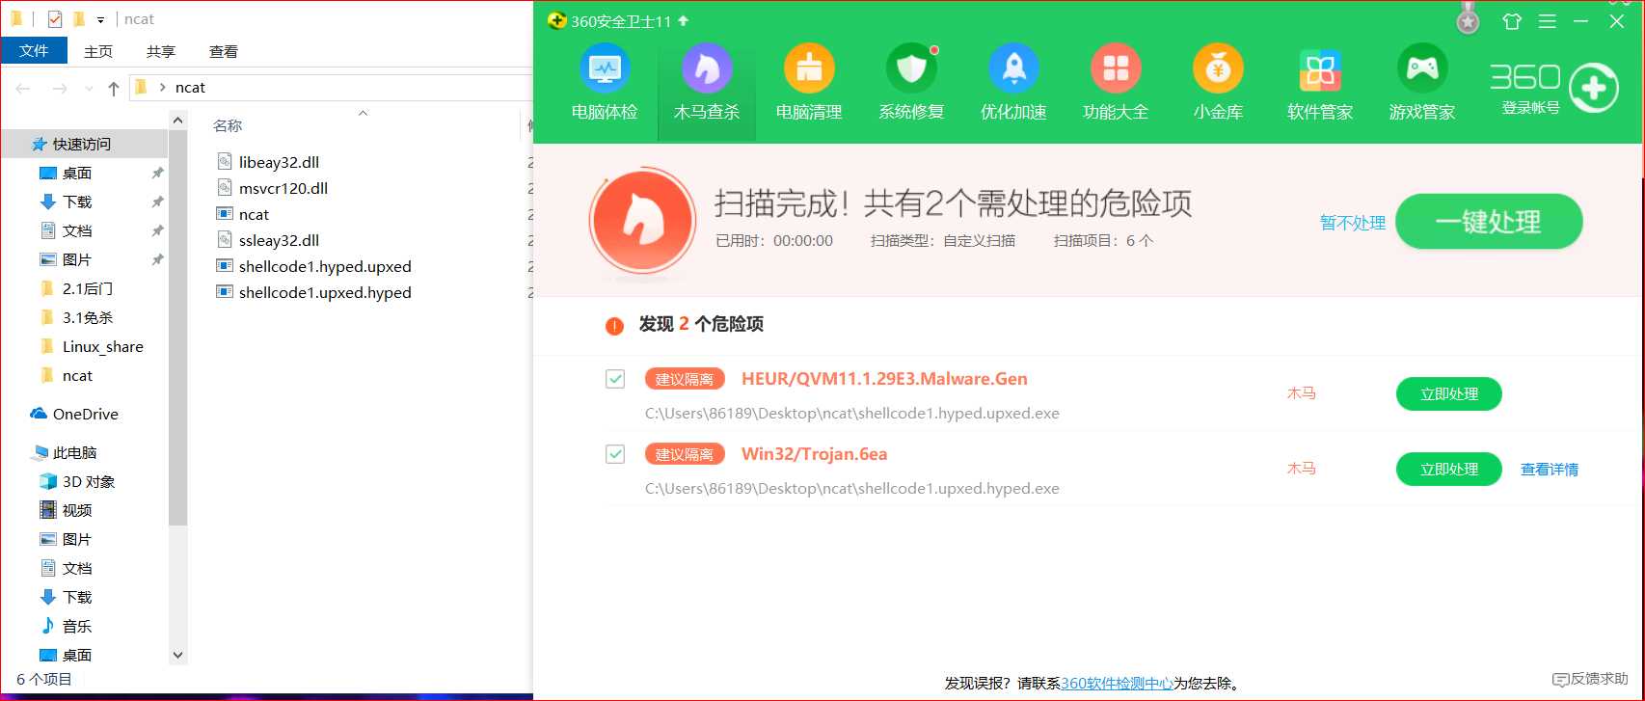Click 立即处理 for Win32/Trojan.6ea threat
The height and width of the screenshot is (701, 1645).
[x=1449, y=469]
